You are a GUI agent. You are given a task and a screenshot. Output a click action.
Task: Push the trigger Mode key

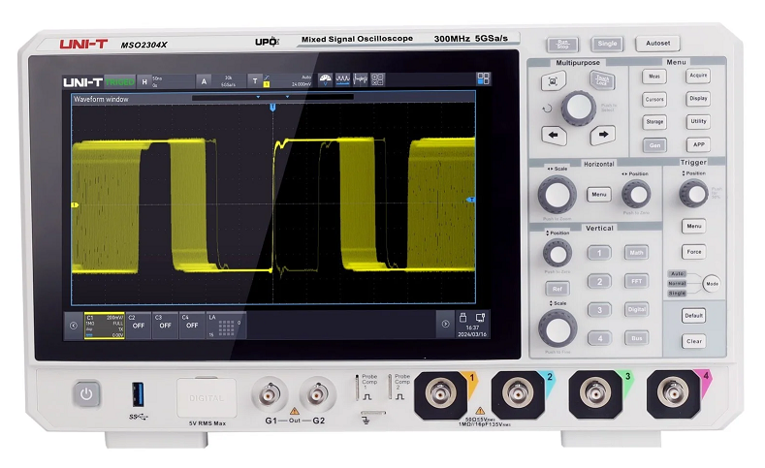click(712, 284)
